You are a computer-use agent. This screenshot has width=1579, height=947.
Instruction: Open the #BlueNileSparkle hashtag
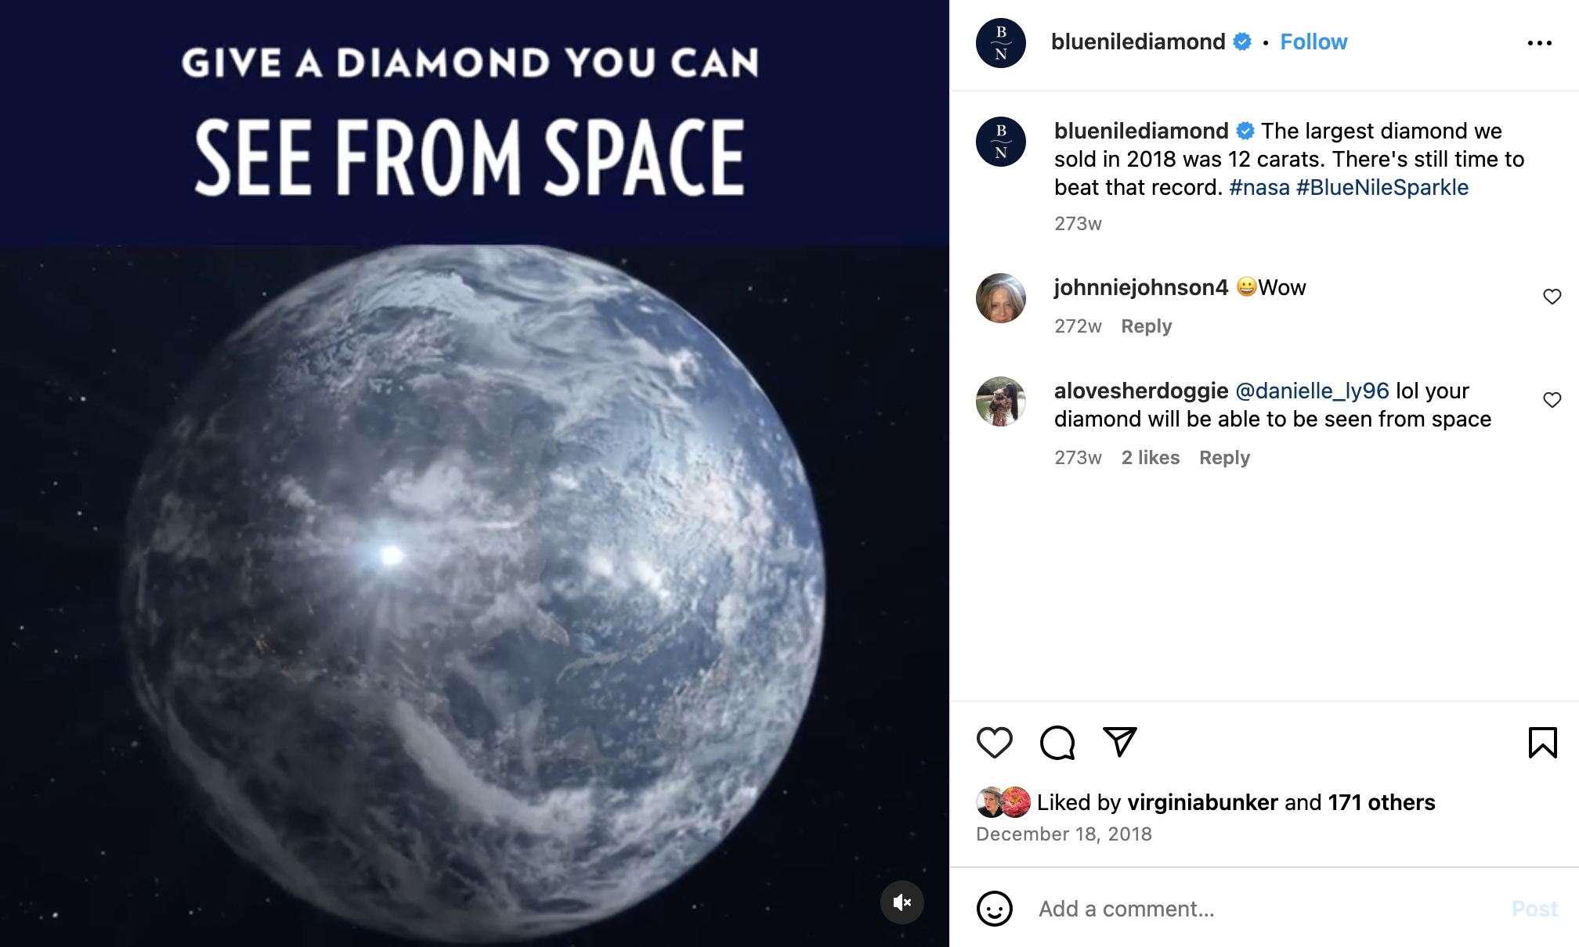pyautogui.click(x=1382, y=188)
